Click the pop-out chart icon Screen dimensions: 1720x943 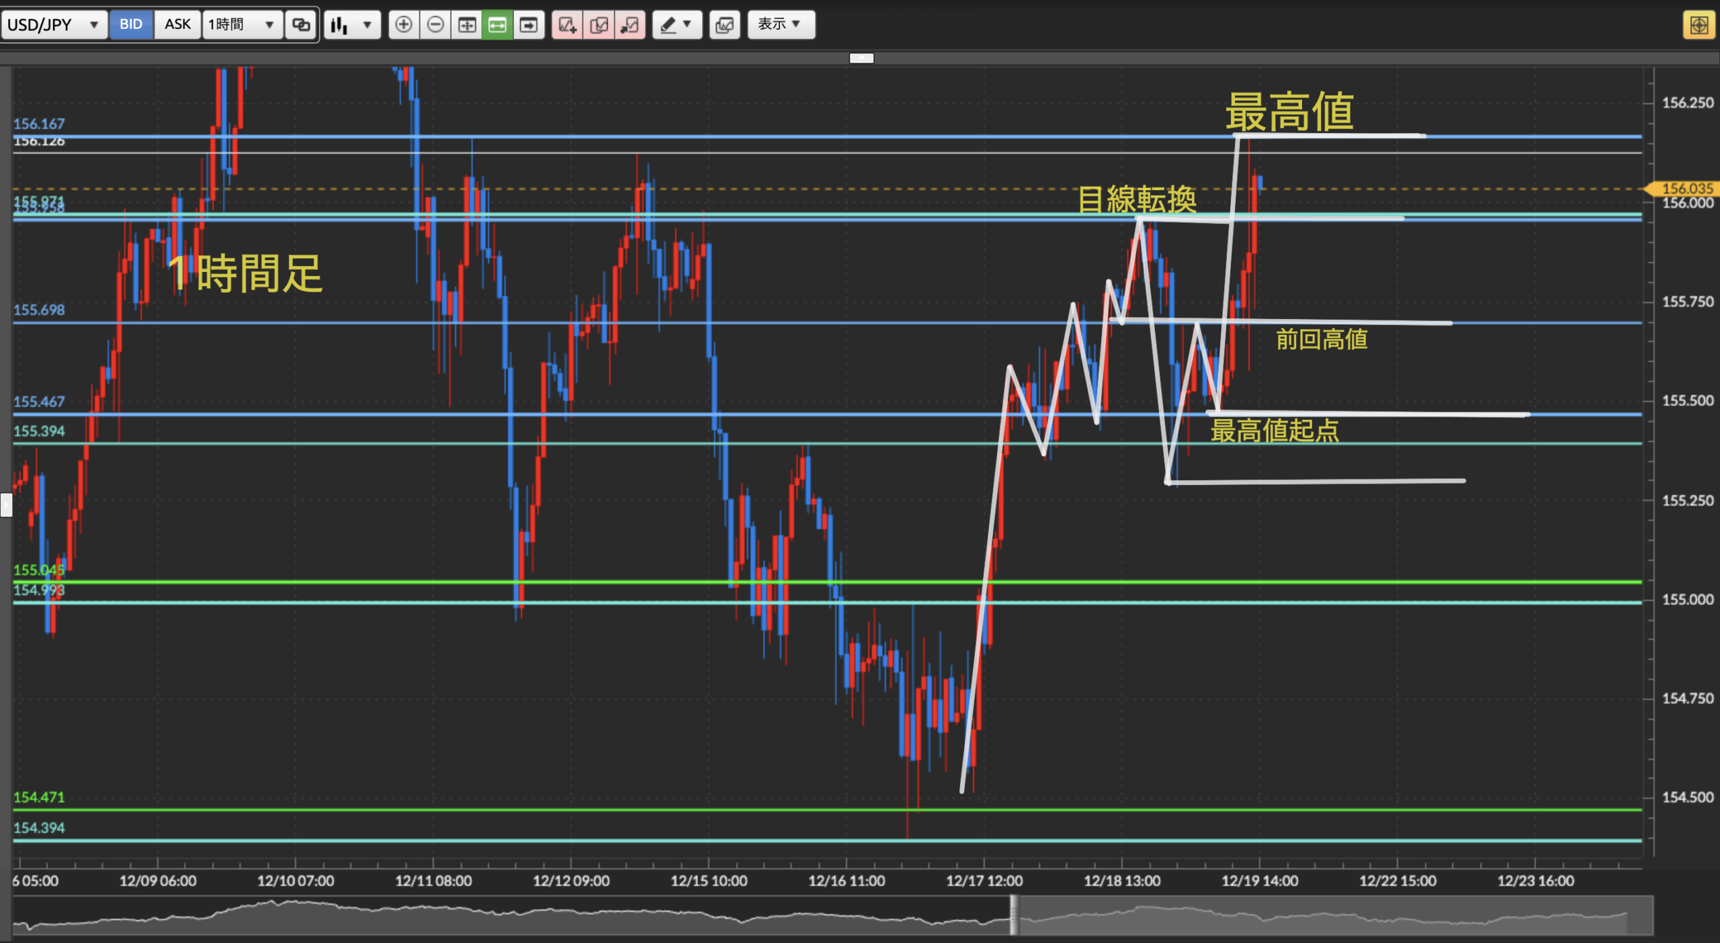[630, 25]
